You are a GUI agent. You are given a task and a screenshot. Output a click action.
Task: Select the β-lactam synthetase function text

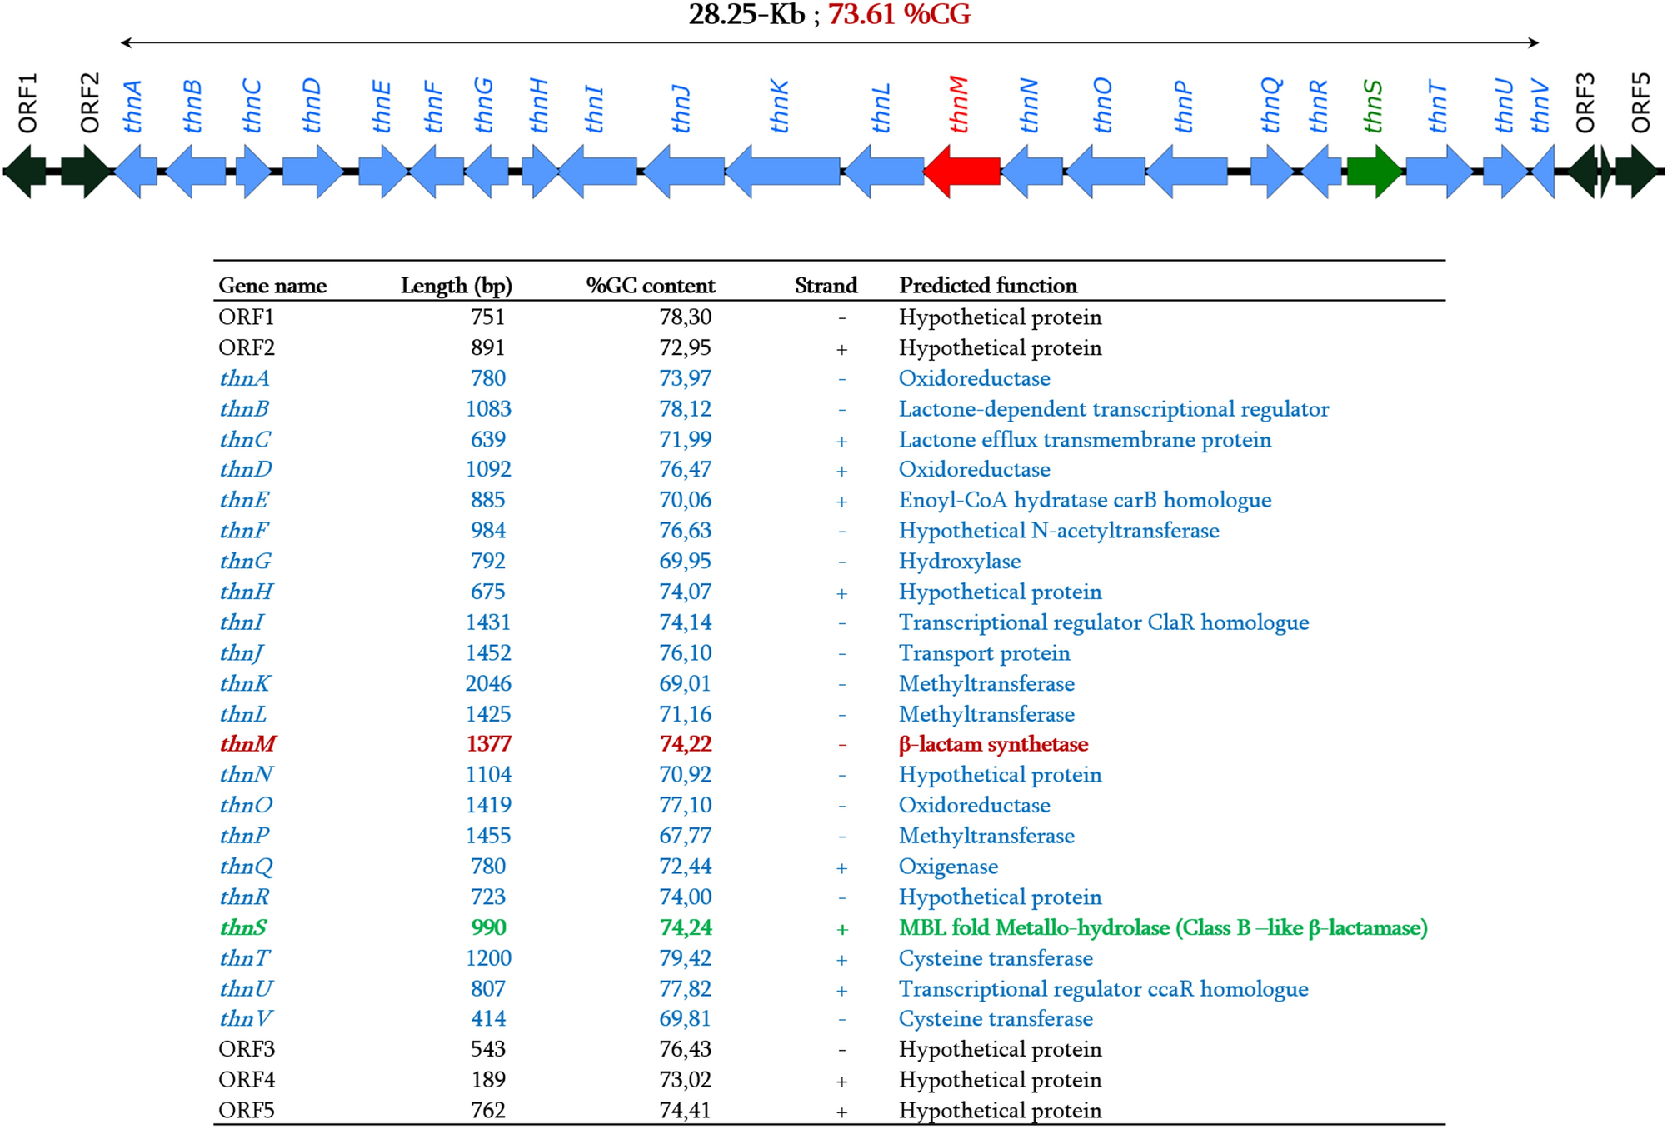click(x=993, y=744)
